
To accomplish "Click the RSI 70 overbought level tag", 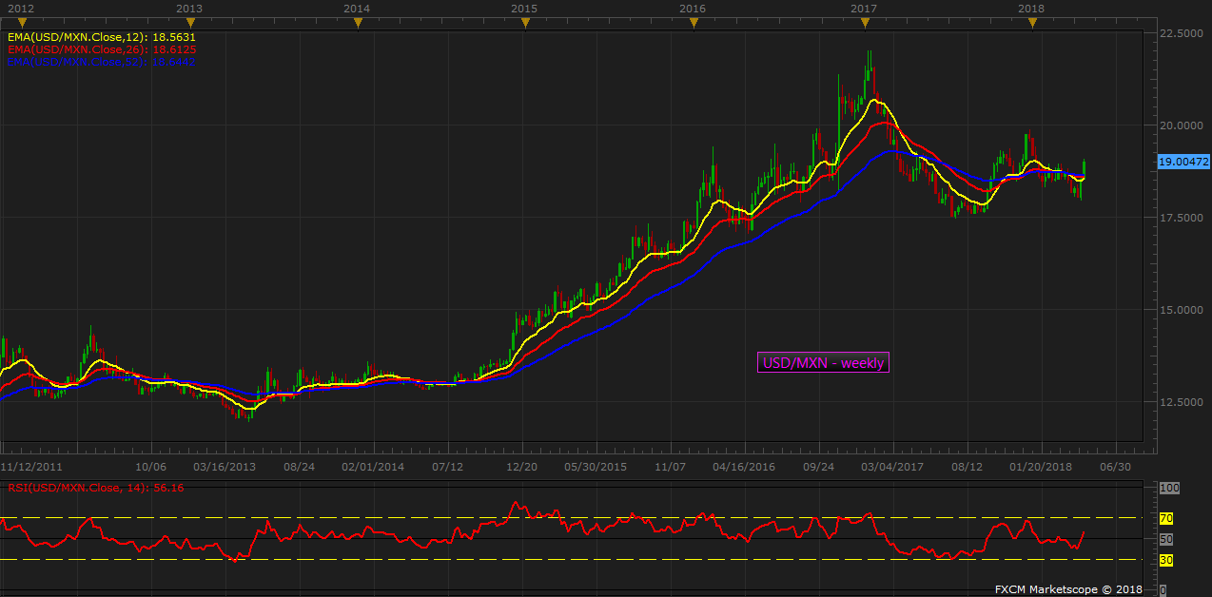I will point(1165,518).
